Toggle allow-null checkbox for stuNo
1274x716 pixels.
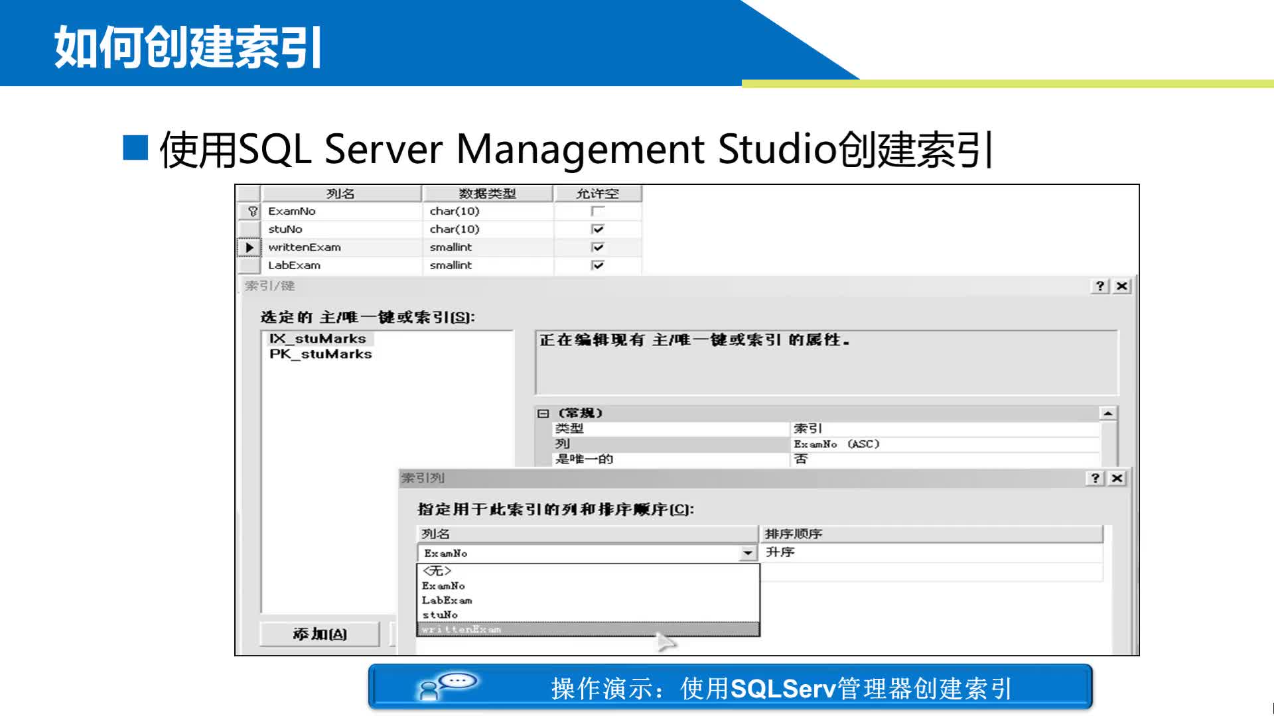[x=598, y=229]
